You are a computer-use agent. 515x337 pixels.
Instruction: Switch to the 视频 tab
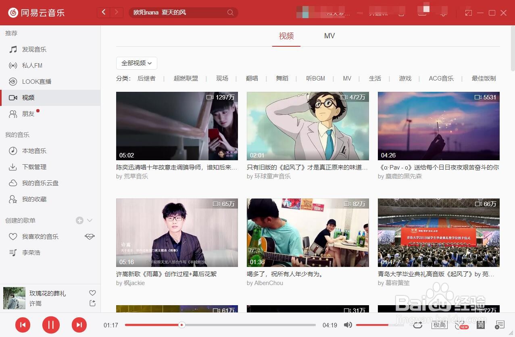(x=286, y=36)
